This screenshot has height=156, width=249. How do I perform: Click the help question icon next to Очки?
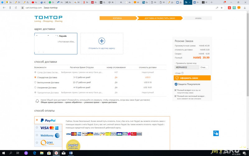click(182, 73)
